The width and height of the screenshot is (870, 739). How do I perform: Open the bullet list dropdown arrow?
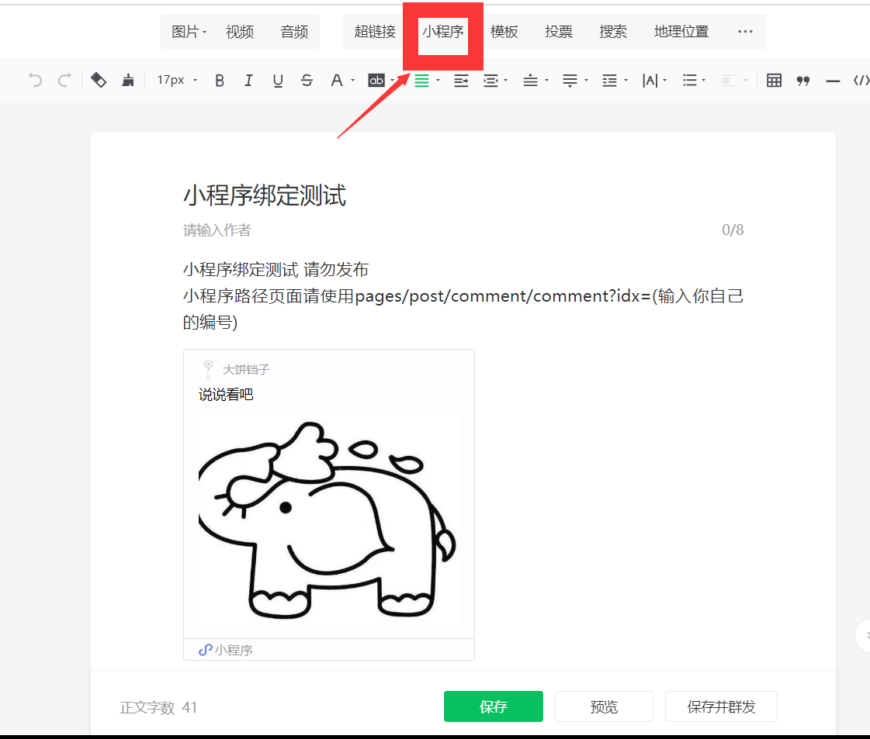[x=704, y=81]
